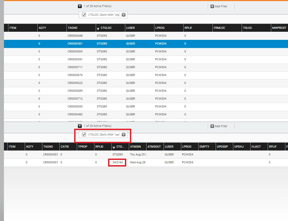
Task: Click the Thu Aug 29 date cell
Action: click(138, 154)
